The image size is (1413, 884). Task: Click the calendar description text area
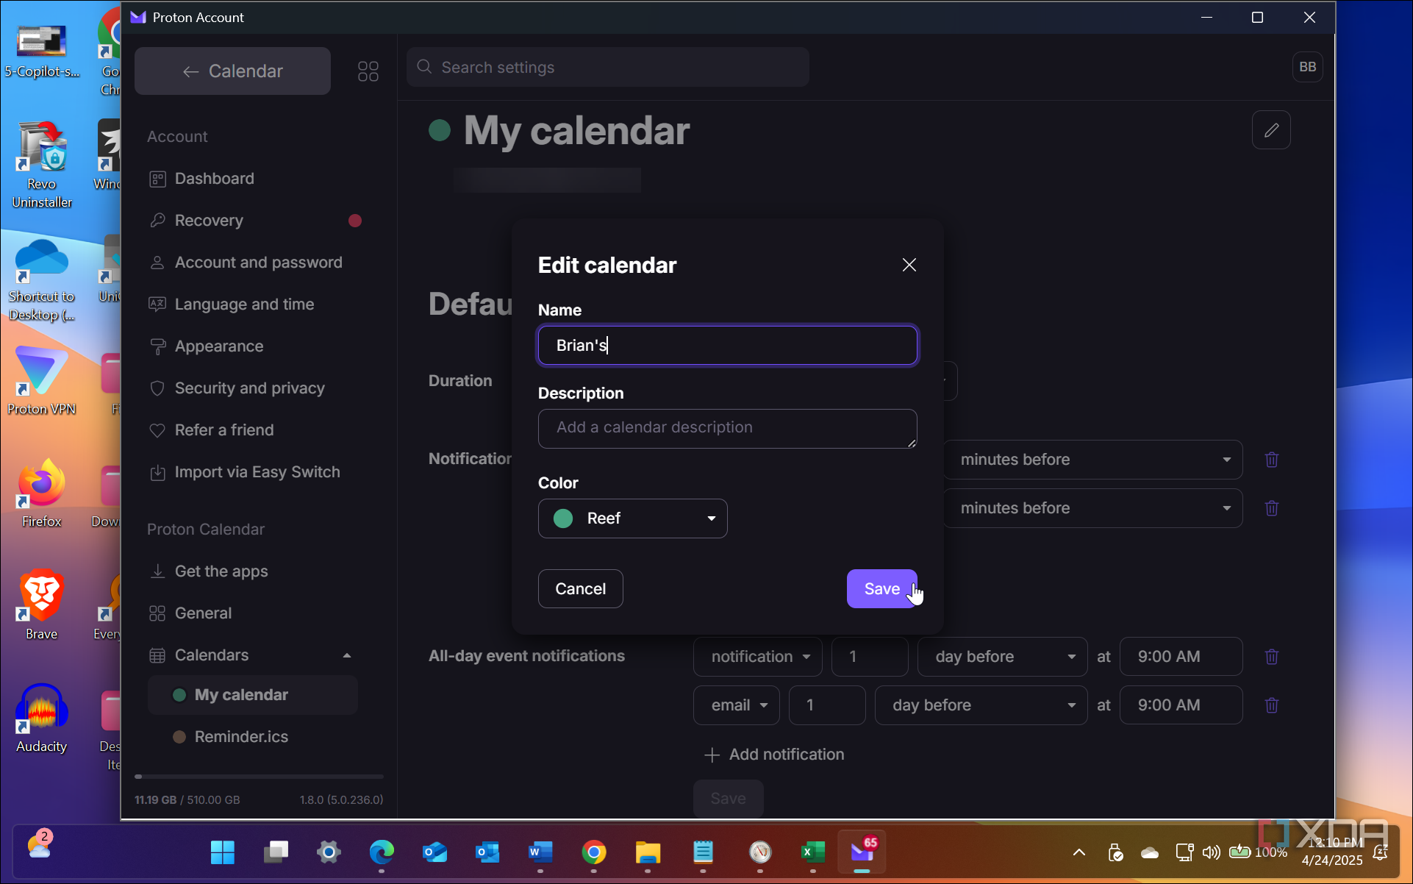(727, 429)
